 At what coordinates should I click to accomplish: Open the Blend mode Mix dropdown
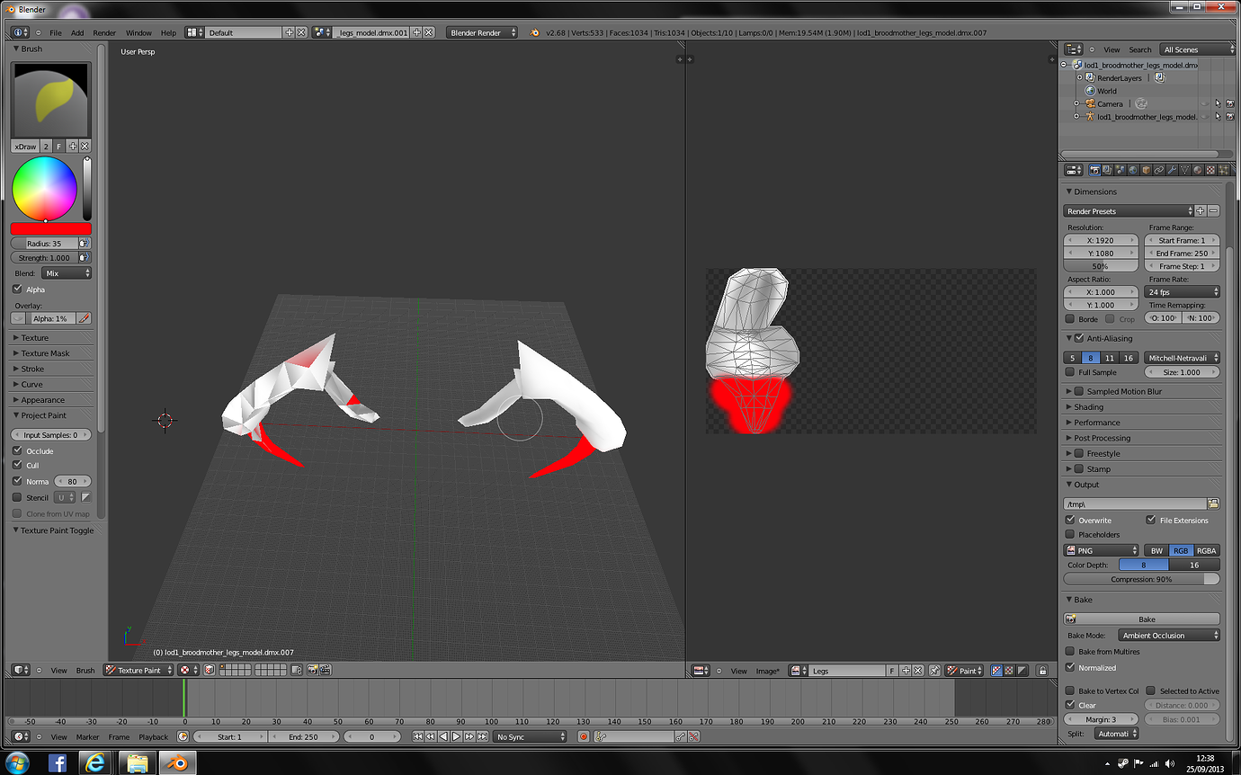[67, 272]
